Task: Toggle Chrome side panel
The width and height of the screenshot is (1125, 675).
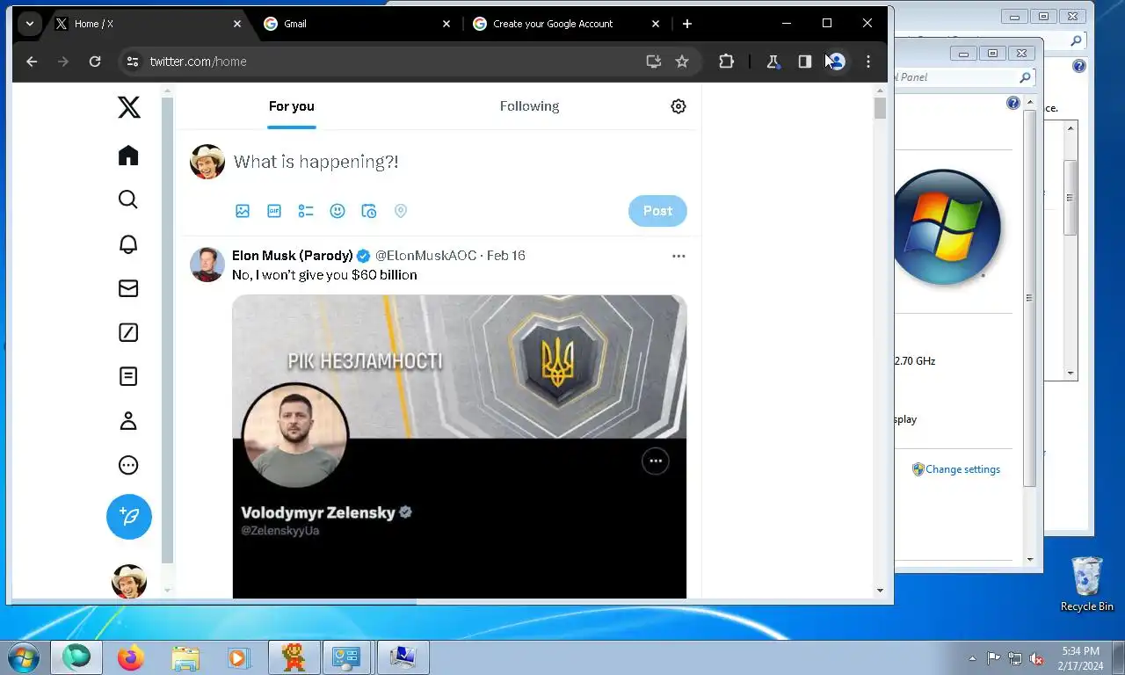Action: pos(804,62)
